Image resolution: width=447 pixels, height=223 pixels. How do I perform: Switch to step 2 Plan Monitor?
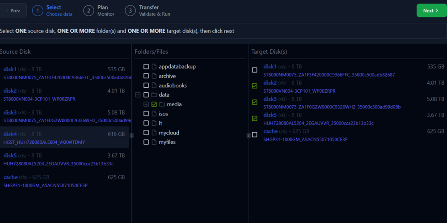[99, 11]
